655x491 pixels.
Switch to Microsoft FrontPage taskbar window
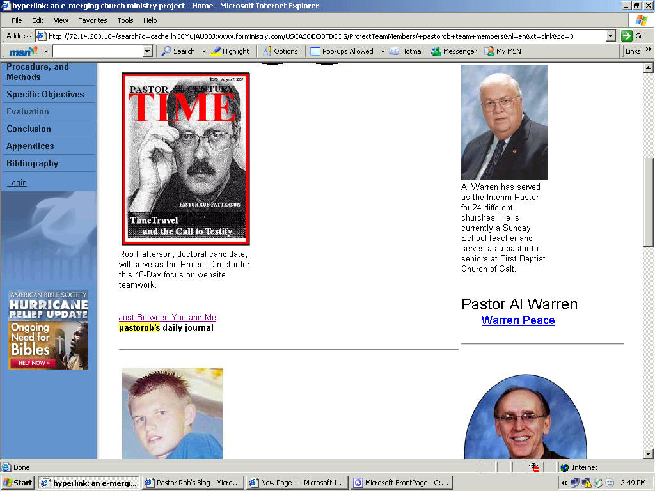pos(402,483)
